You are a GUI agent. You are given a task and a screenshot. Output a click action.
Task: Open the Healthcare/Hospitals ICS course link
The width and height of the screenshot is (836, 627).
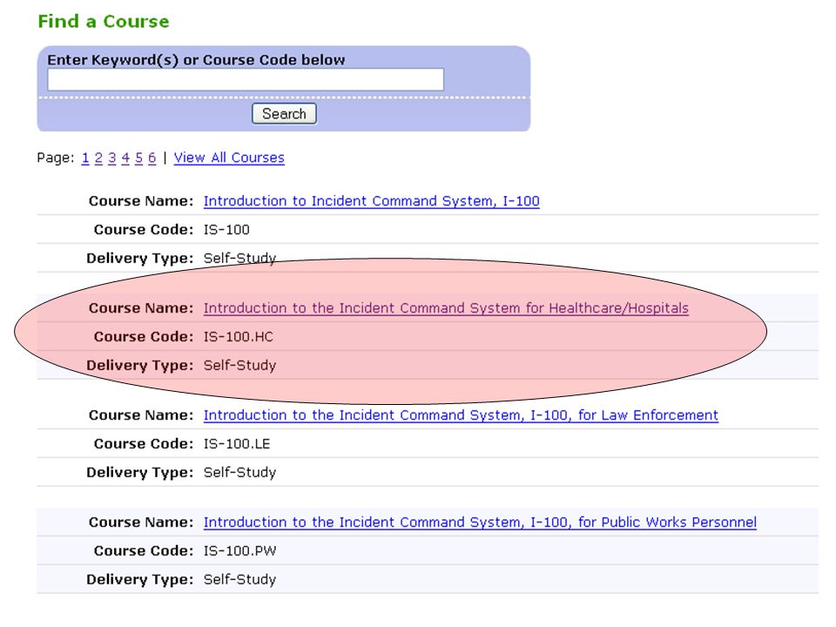pyautogui.click(x=446, y=308)
